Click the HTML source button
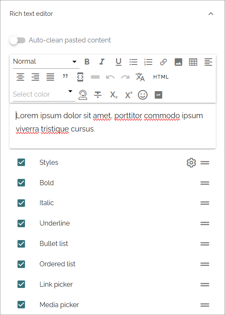225x315 pixels. pos(161,77)
